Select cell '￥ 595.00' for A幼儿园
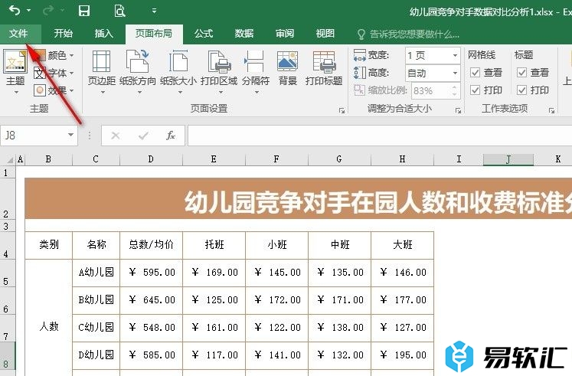Screen dimensions: 572x376 coord(151,273)
